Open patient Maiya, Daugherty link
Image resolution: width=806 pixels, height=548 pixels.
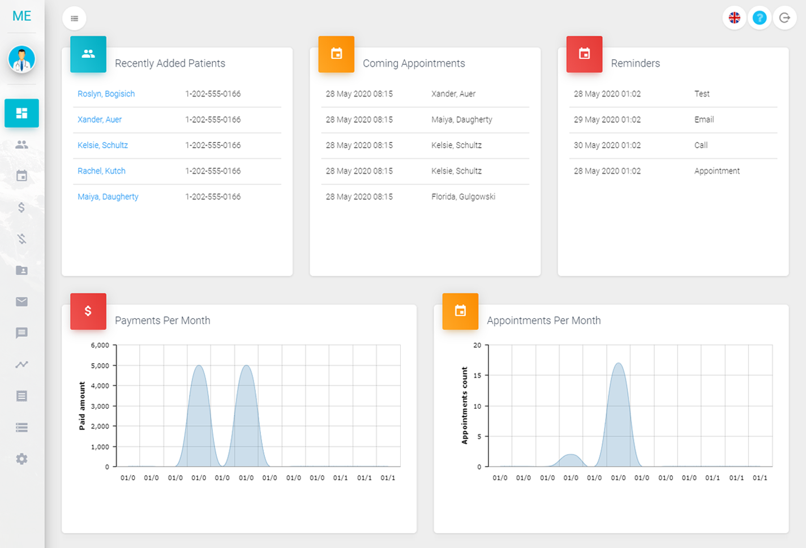[x=108, y=197]
